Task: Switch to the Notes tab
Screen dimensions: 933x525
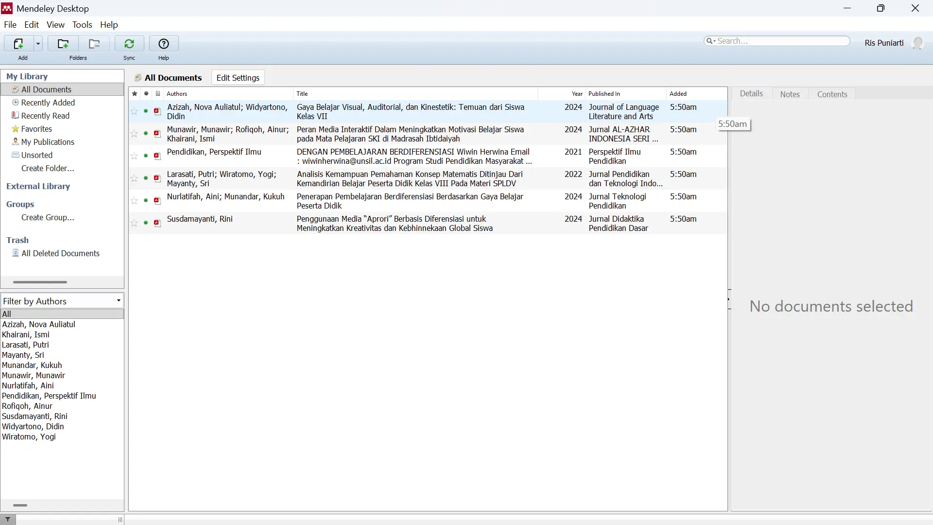Action: pyautogui.click(x=790, y=94)
